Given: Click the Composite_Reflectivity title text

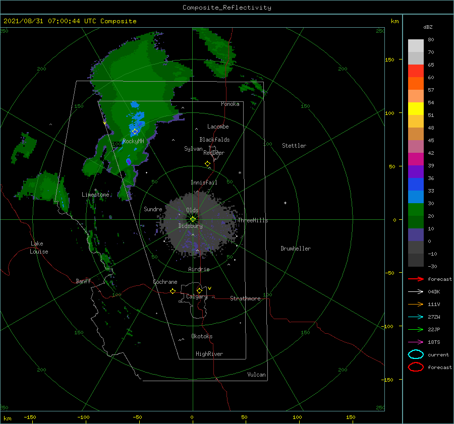Looking at the screenshot, I should click(x=226, y=8).
